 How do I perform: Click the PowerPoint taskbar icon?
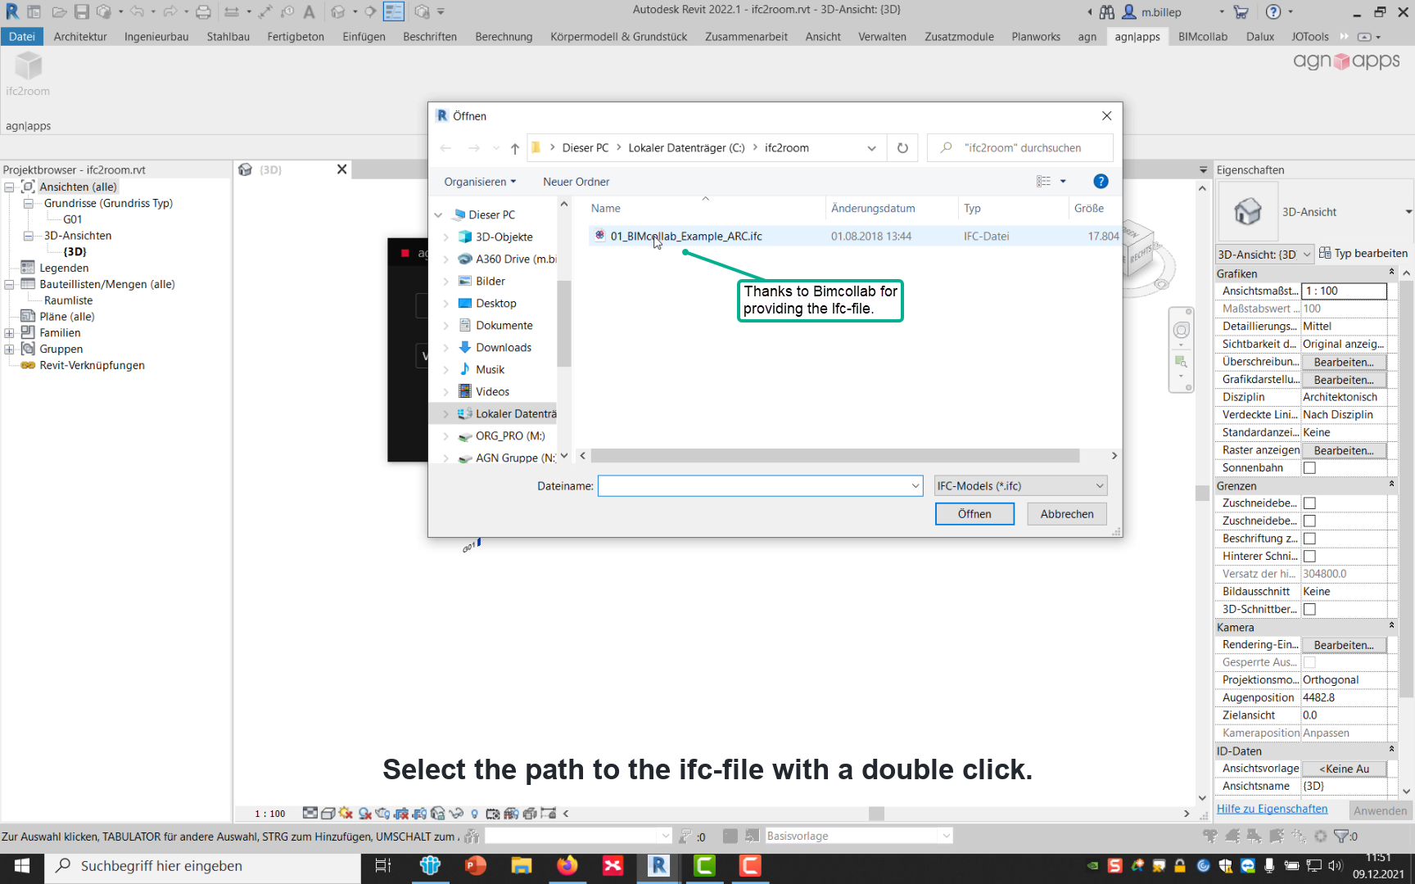pos(475,866)
